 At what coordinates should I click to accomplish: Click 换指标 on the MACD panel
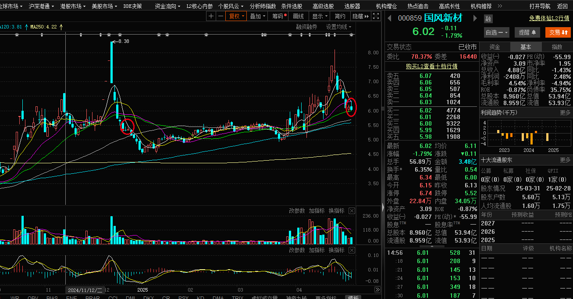coord(336,250)
